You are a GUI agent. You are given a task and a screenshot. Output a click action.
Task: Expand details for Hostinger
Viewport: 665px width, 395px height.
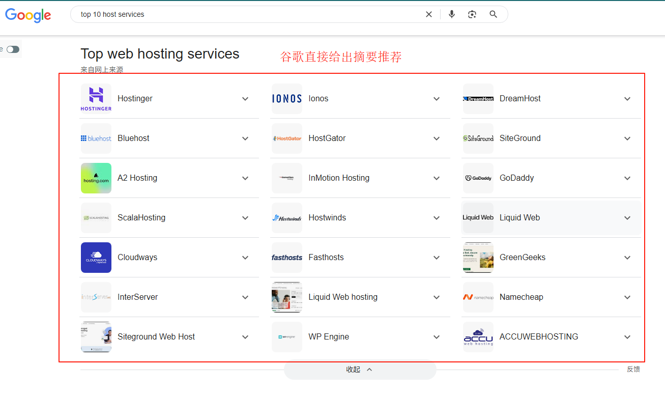pyautogui.click(x=245, y=99)
